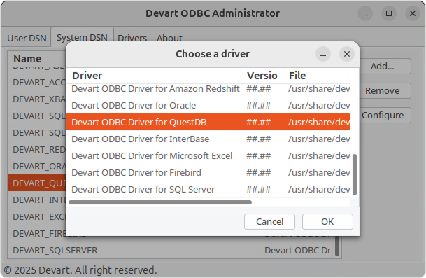The height and width of the screenshot is (278, 426).
Task: Maximize the Devart ODBC Administrator window
Action: tap(389, 13)
